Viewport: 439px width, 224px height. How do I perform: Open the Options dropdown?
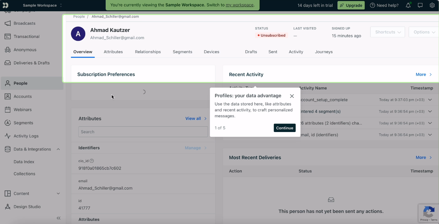click(x=424, y=32)
